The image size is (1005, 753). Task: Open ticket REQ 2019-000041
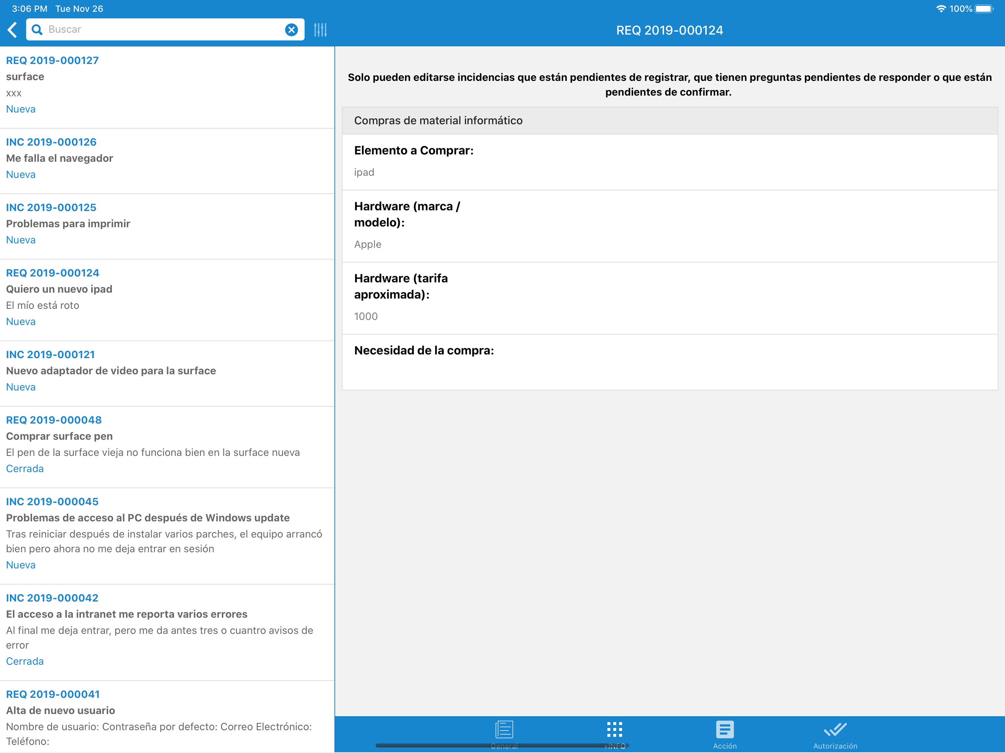tap(167, 717)
